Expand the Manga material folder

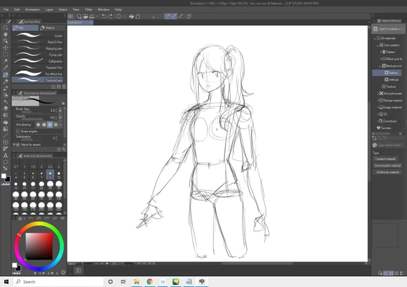tap(378, 100)
